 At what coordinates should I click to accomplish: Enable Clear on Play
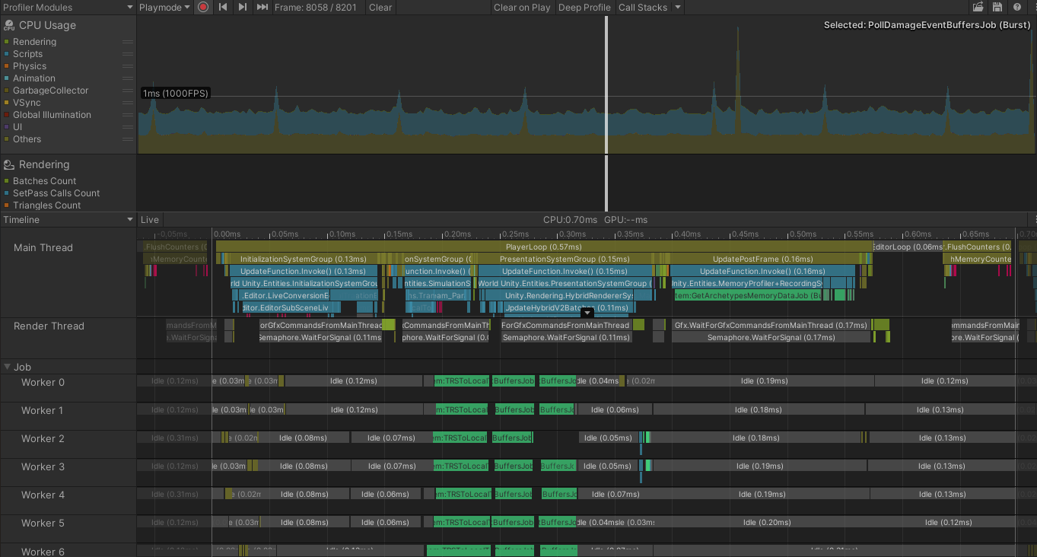(522, 8)
